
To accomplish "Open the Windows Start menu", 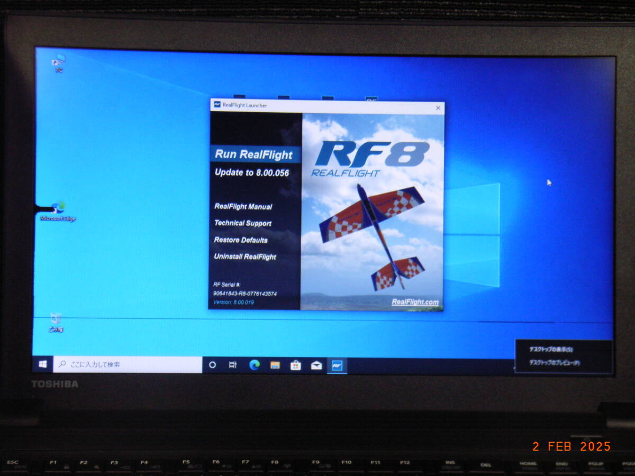I will click(43, 364).
